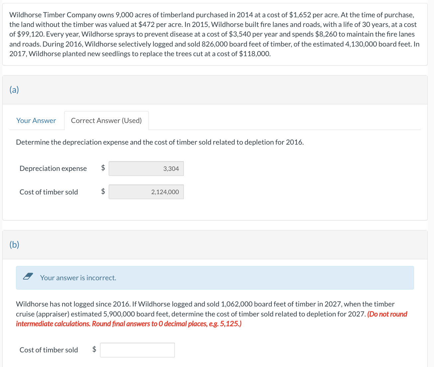
Task: Click the 'Your answer is incorrect.' text
Action: 78,278
